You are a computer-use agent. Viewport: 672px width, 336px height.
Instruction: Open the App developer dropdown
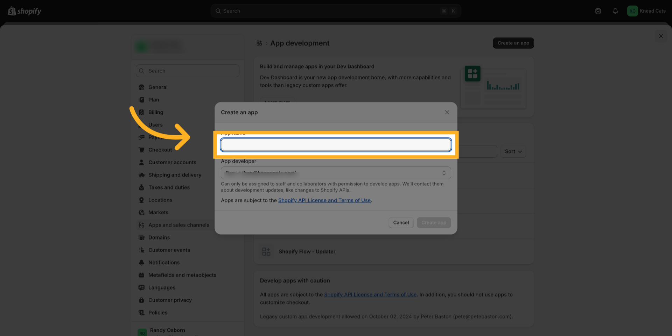click(x=336, y=173)
